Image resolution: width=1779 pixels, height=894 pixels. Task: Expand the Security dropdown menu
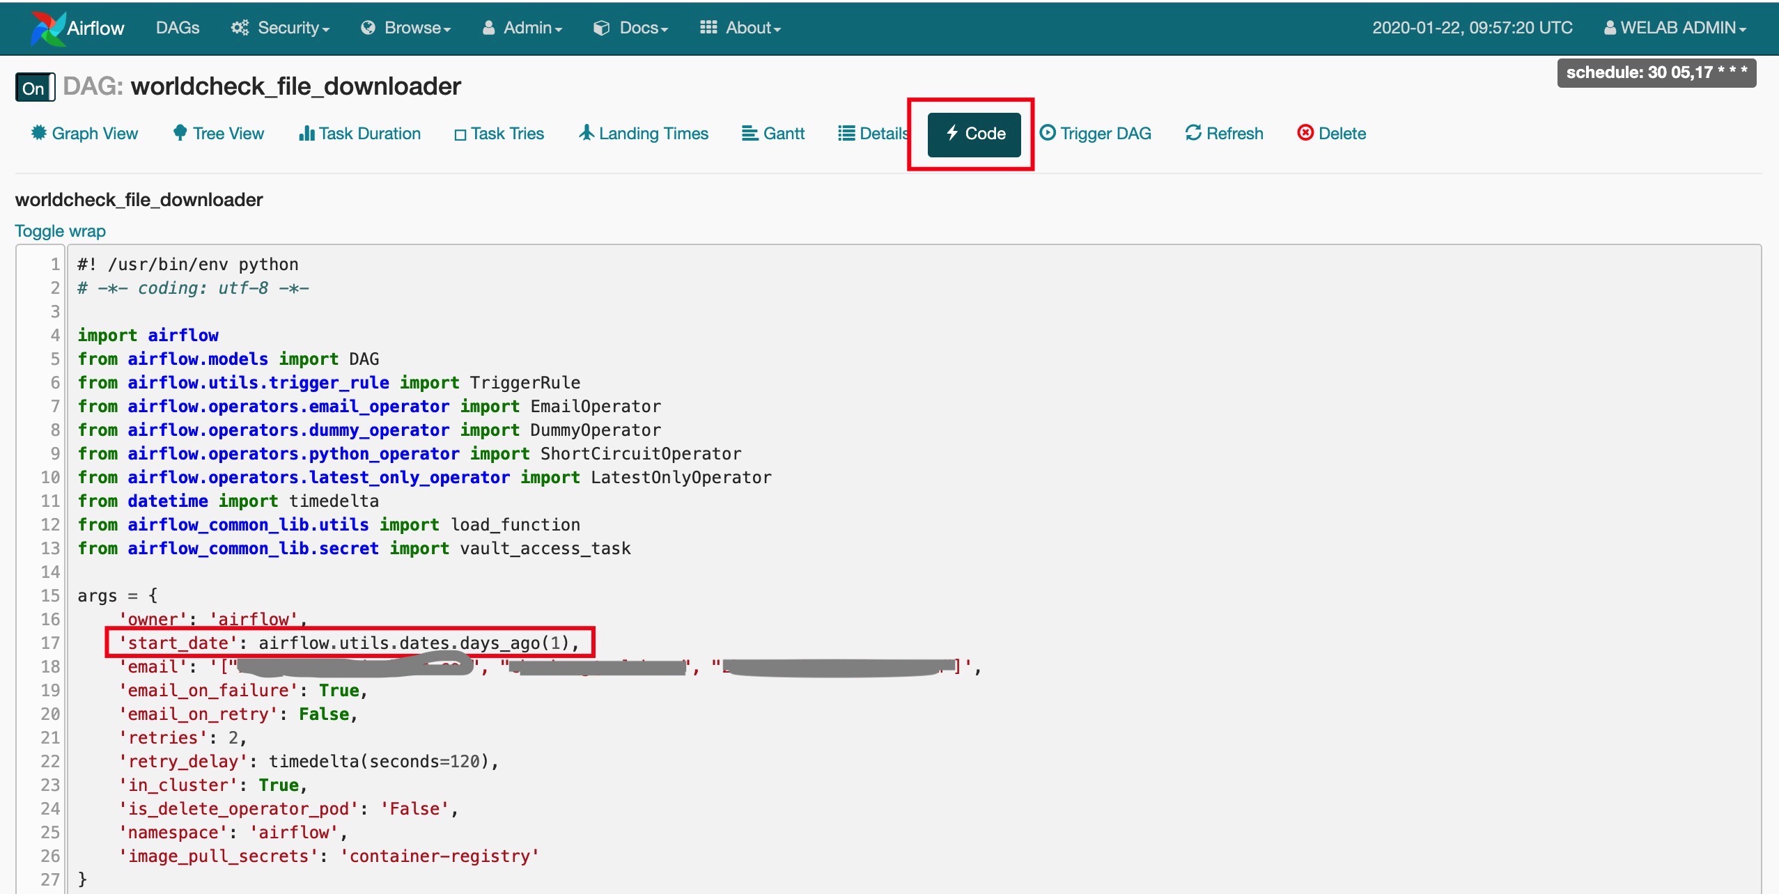click(x=281, y=28)
